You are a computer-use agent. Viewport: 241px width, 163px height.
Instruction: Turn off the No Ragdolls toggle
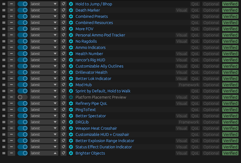pos(22,41)
